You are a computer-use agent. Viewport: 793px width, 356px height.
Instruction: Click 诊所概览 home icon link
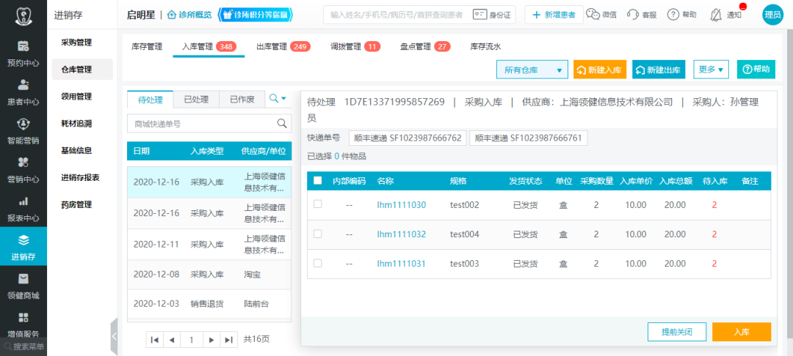point(189,15)
